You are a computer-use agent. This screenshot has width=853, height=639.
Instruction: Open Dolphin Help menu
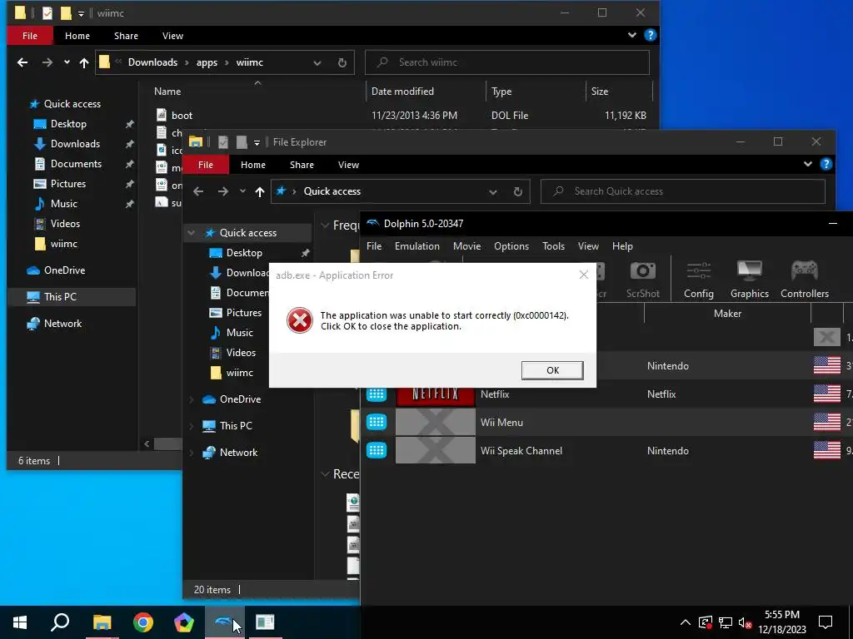point(622,246)
